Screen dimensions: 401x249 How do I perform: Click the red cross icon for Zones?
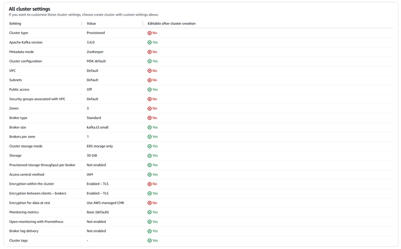(149, 109)
